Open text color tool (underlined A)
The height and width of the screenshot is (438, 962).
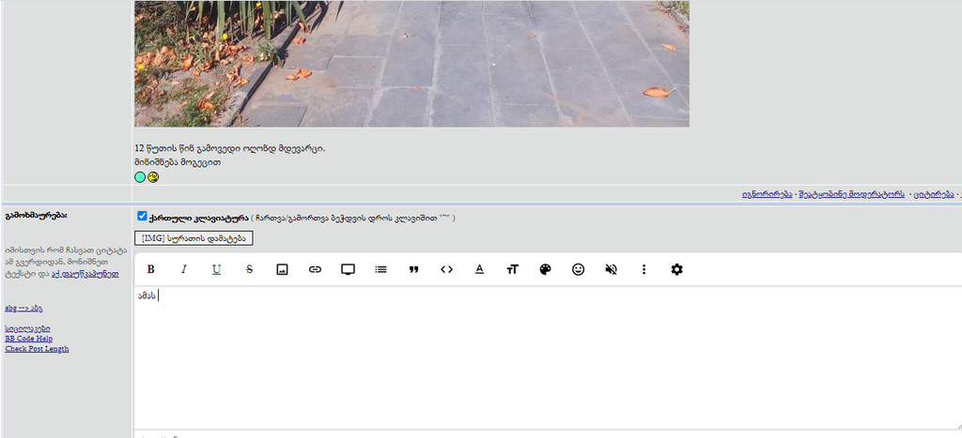coord(480,269)
